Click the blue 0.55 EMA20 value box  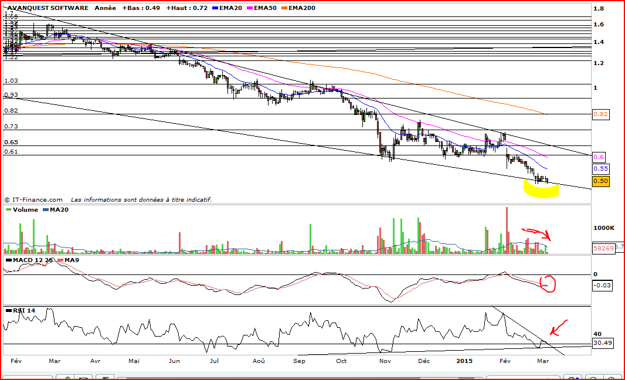[601, 169]
